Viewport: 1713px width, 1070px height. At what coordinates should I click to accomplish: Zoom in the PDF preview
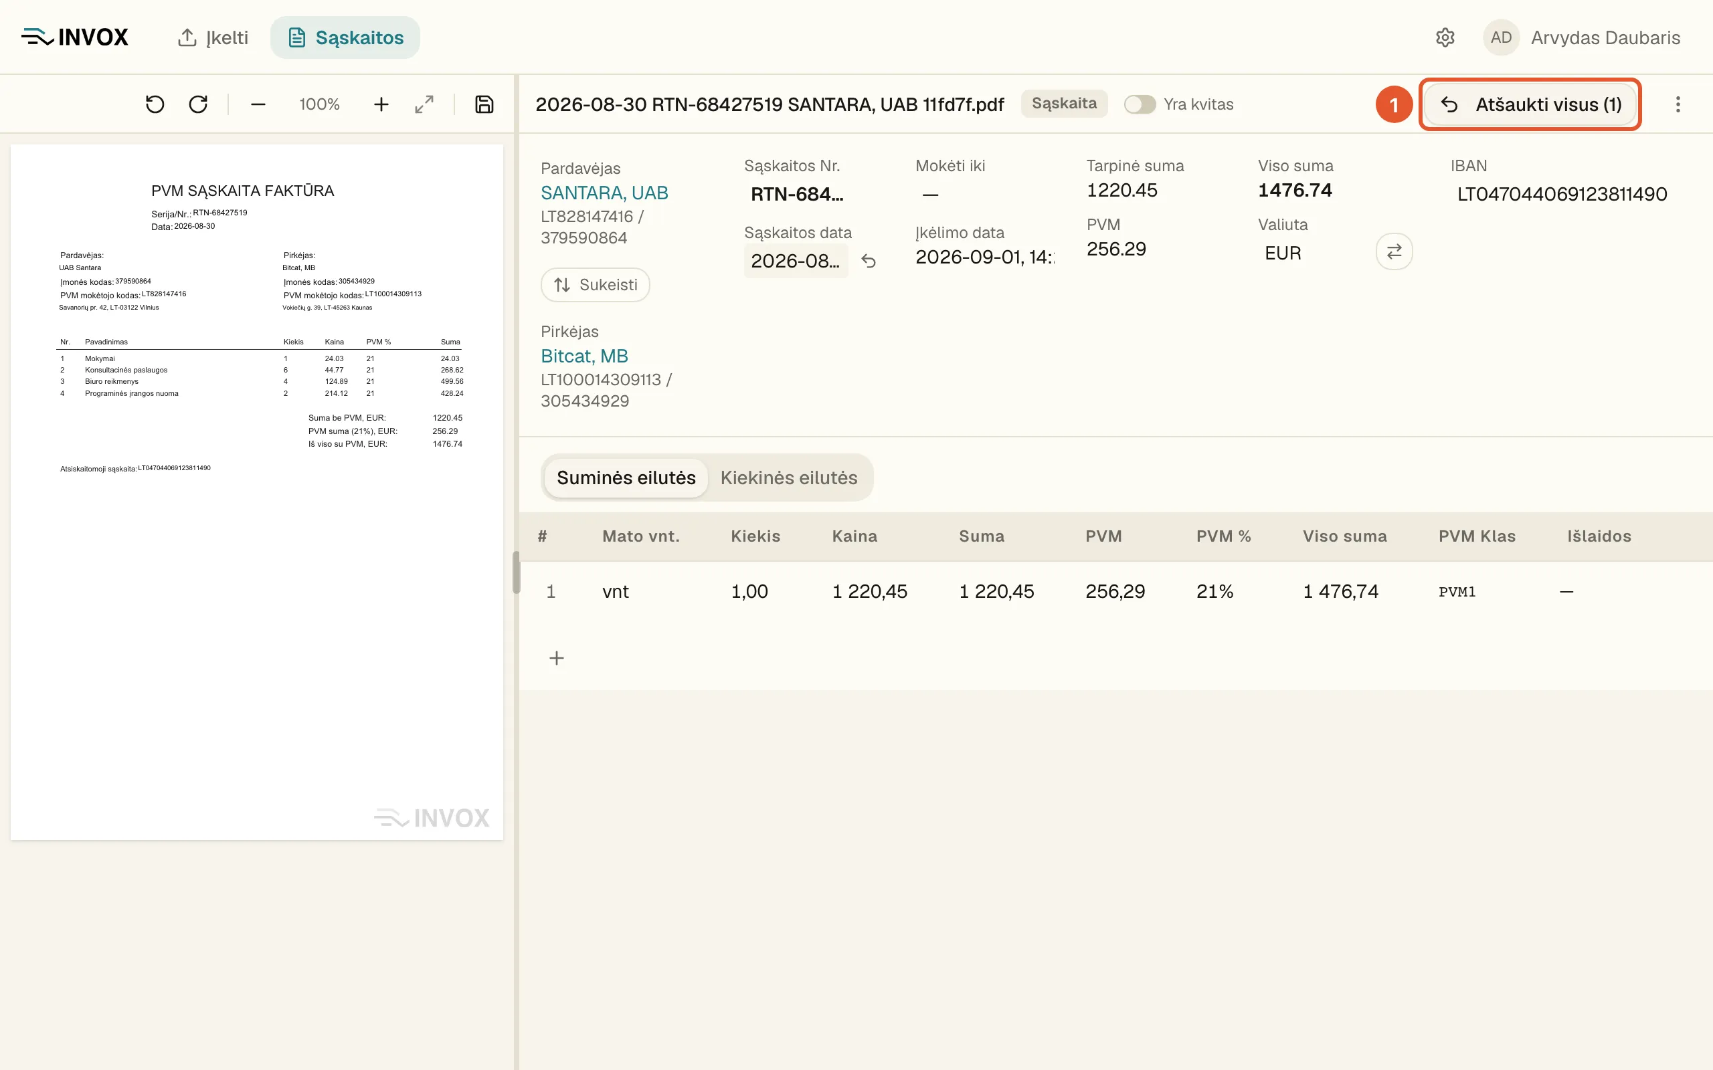point(381,105)
